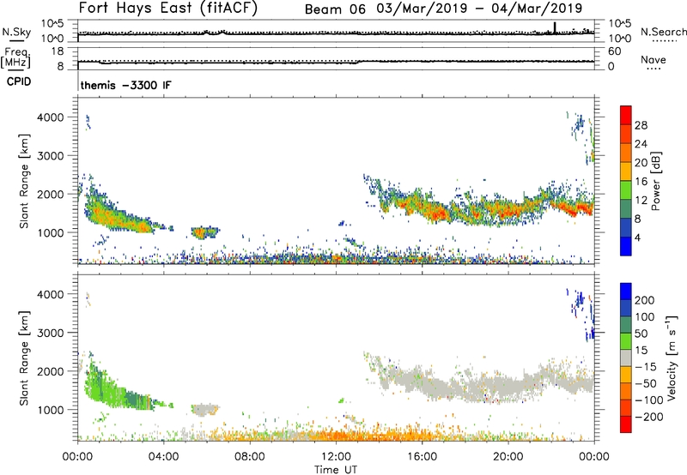Pick the yellow 16–20 dB Power color segment

coord(626,171)
